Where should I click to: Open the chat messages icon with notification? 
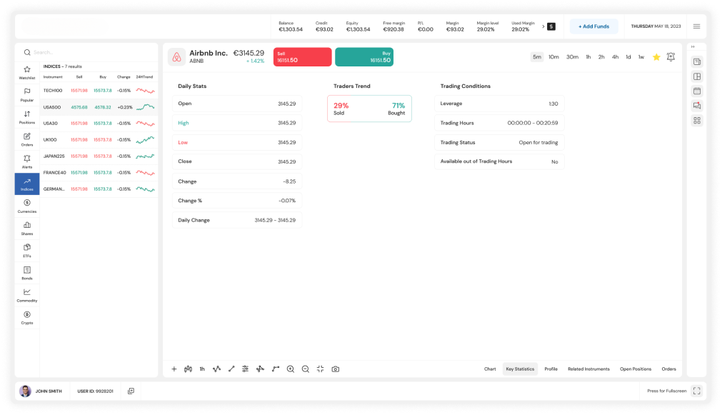pyautogui.click(x=697, y=106)
